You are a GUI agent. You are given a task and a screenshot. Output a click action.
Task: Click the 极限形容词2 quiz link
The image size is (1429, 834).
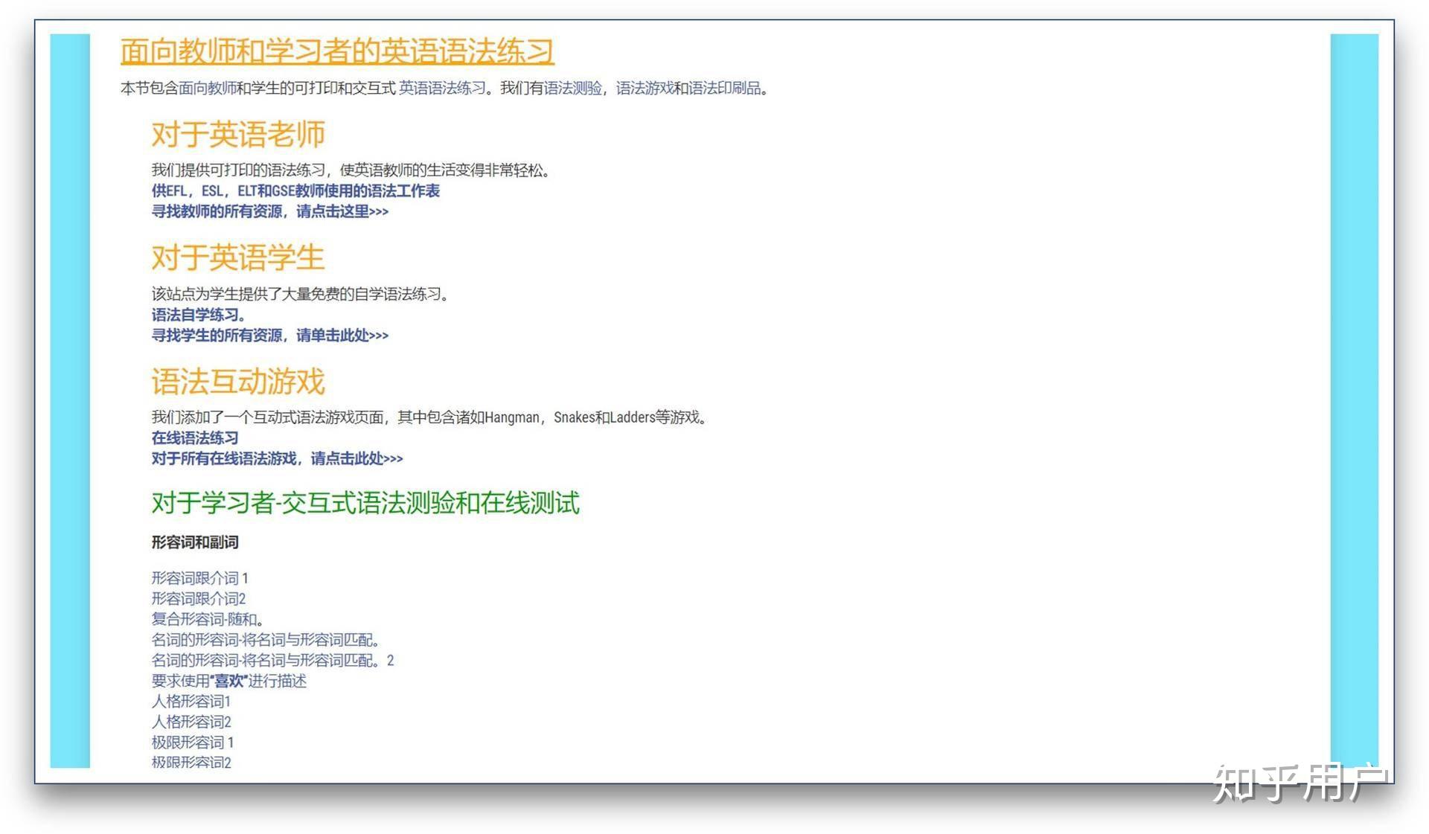[x=191, y=763]
